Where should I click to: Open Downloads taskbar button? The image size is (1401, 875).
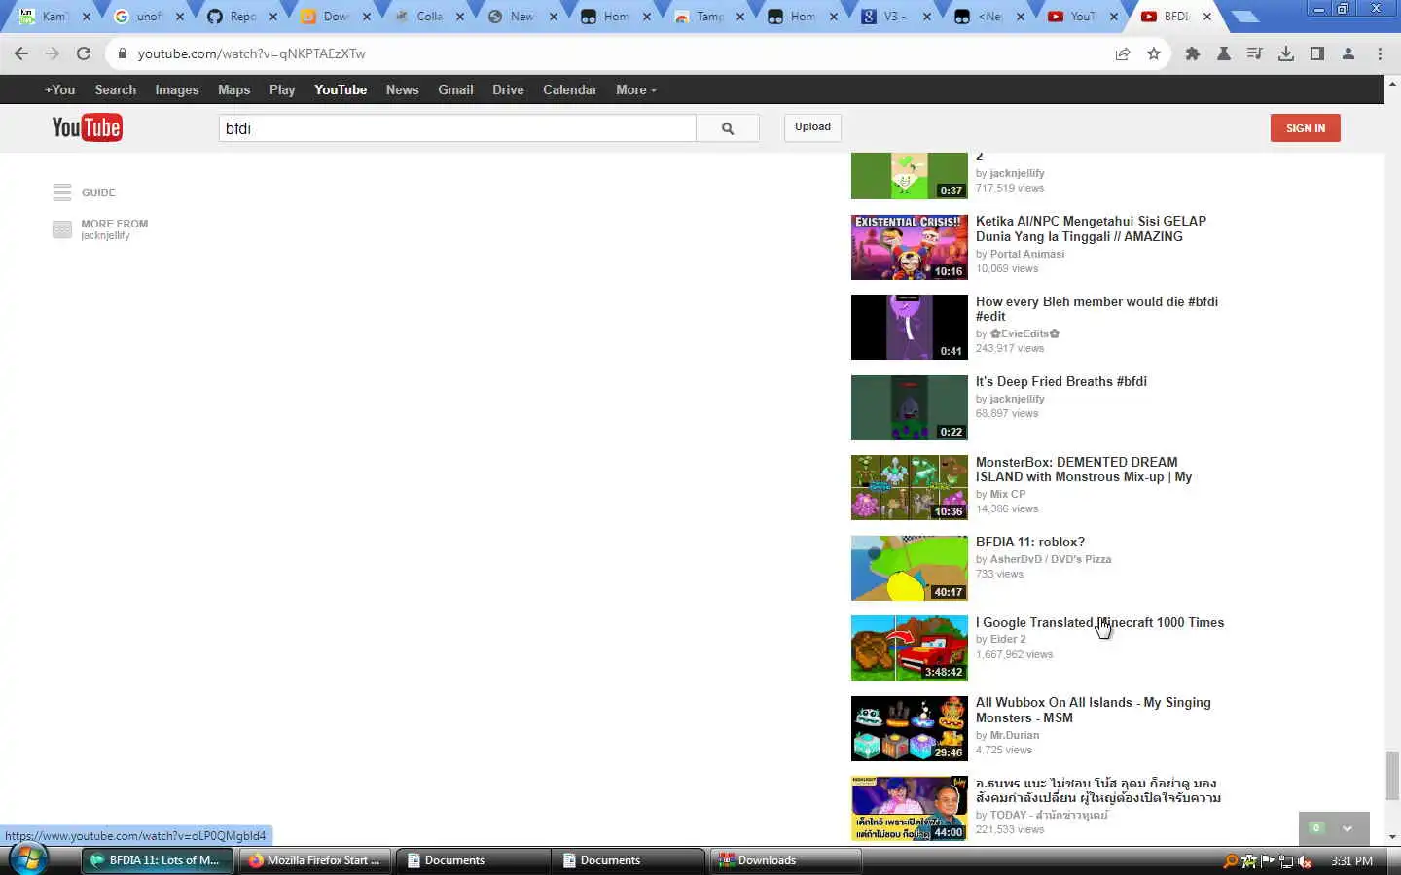coord(786,860)
